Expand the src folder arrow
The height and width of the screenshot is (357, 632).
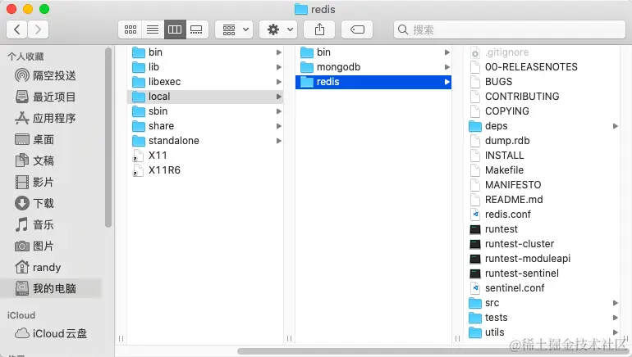pos(615,303)
